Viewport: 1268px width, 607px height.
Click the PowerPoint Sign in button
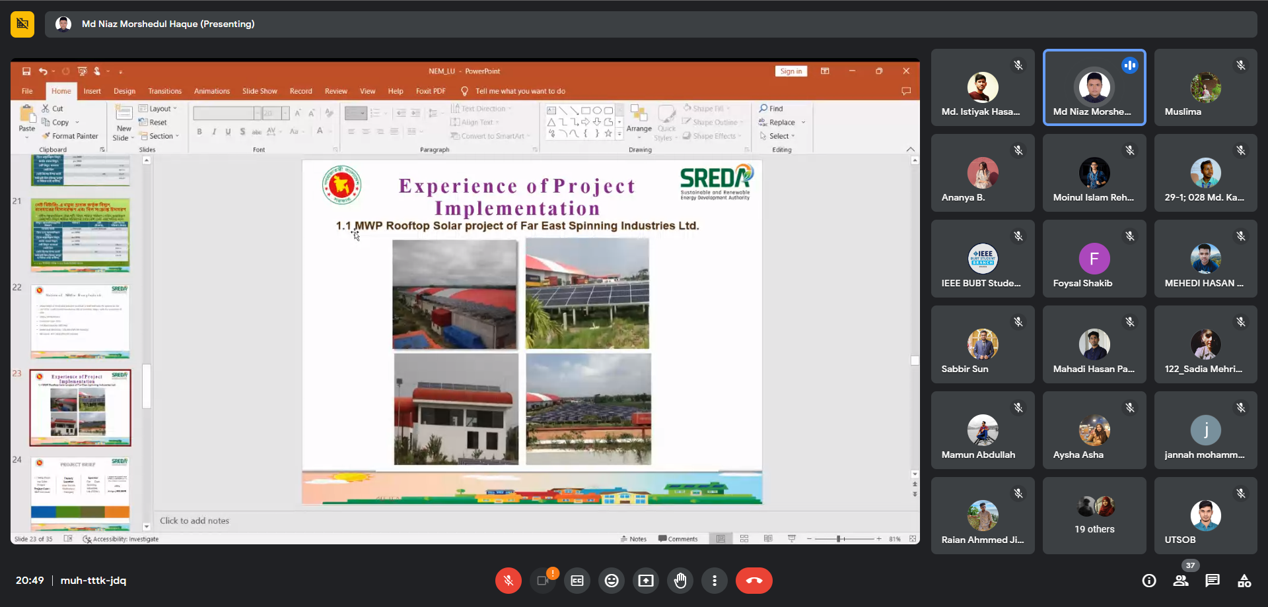791,71
